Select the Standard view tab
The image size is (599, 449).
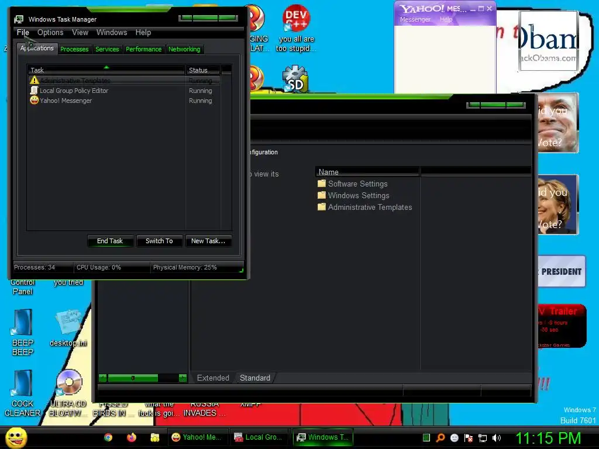(x=255, y=378)
